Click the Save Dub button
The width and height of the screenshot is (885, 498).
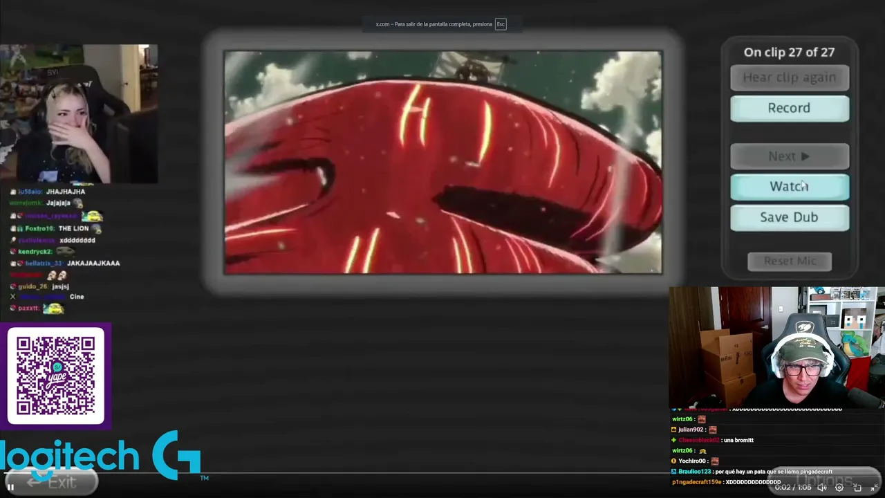[x=790, y=217]
